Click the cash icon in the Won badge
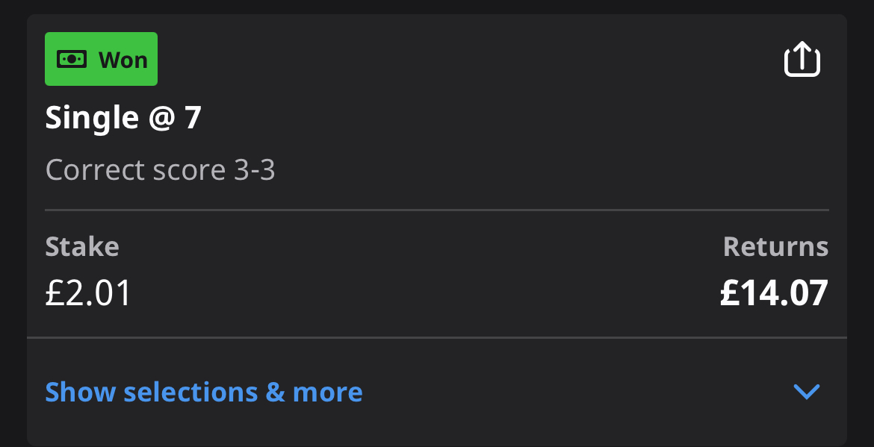The width and height of the screenshot is (874, 447). click(72, 59)
